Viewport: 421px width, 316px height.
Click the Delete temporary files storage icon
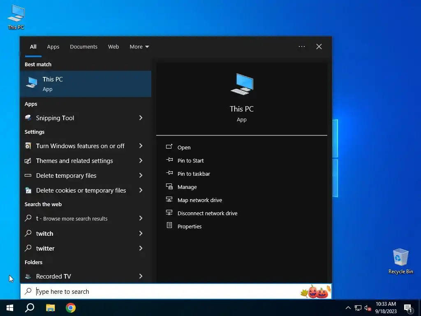pos(28,175)
